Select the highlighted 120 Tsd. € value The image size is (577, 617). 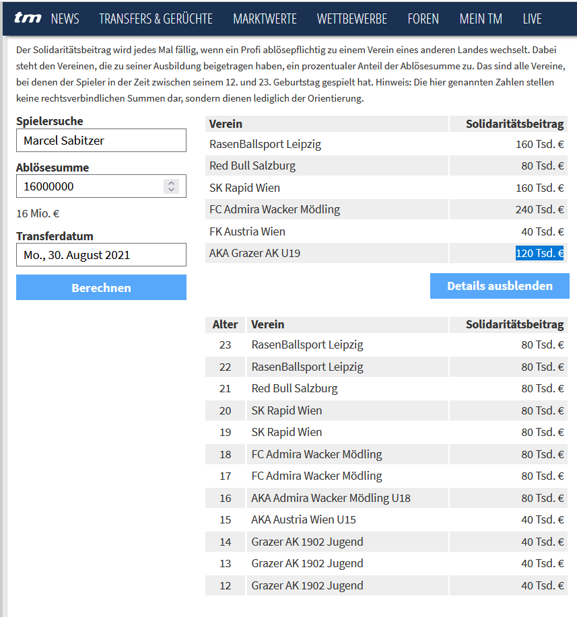(539, 253)
